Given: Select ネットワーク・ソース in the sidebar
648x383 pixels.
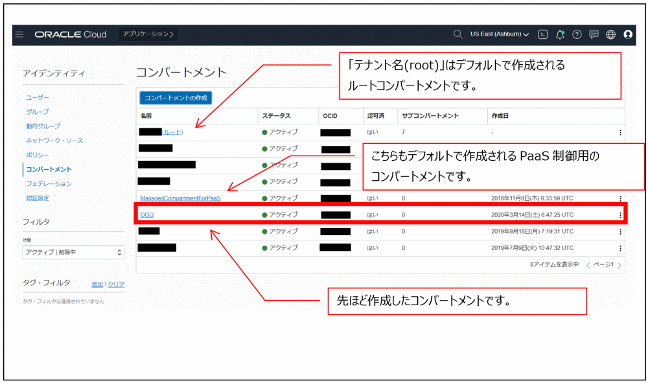Looking at the screenshot, I should click(54, 141).
